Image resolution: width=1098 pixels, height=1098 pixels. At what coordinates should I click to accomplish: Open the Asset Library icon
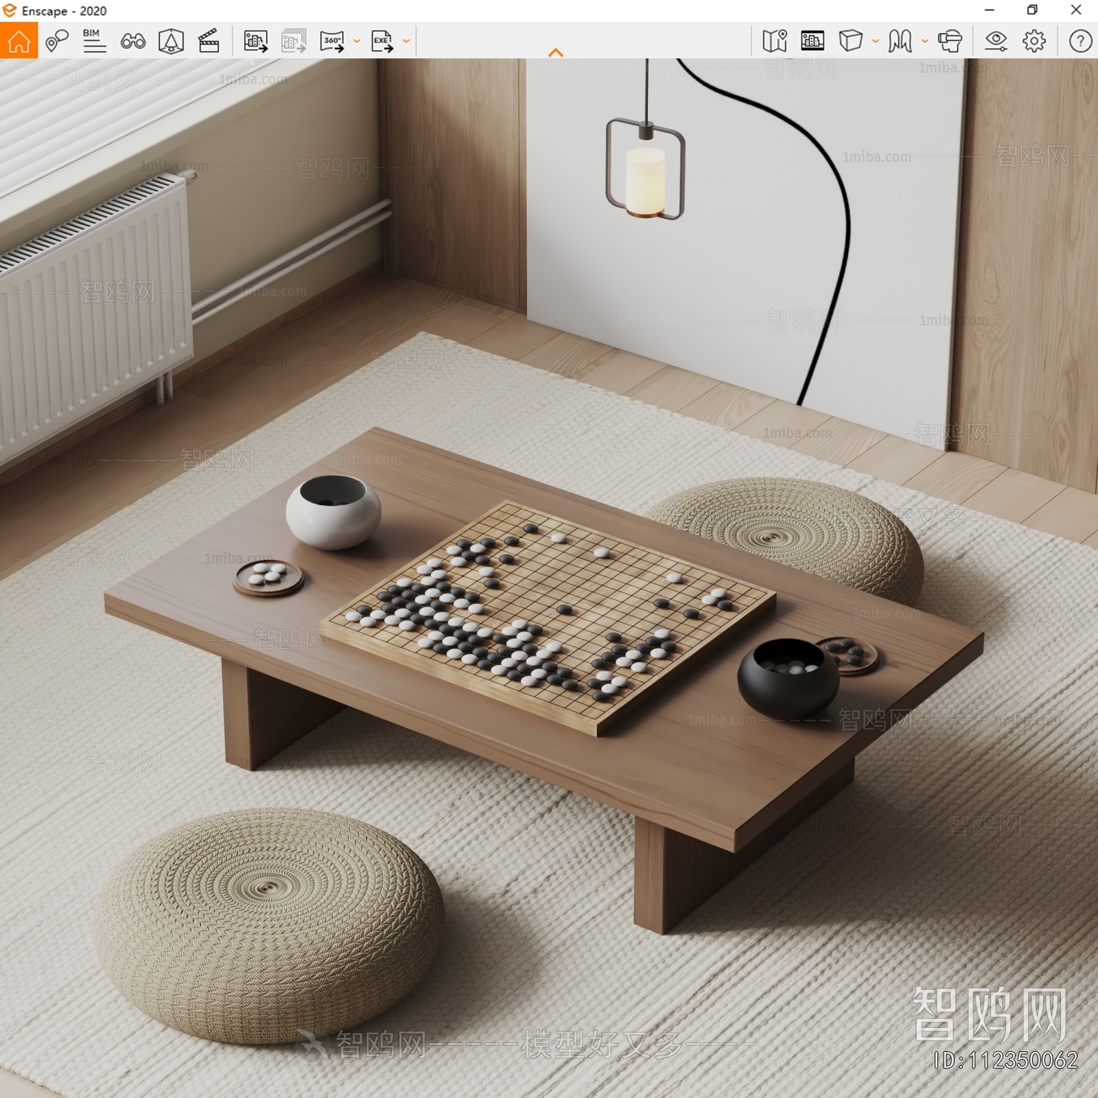(x=813, y=41)
